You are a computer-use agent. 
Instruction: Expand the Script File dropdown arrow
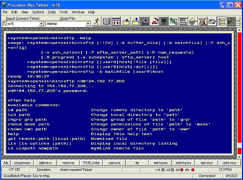click(88, 24)
